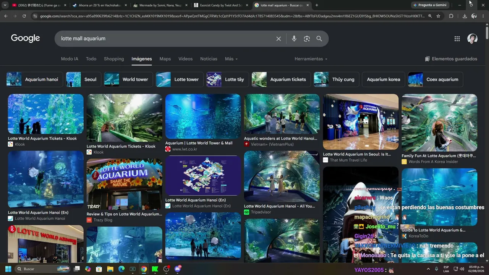Select the Thủy cung filter chip

337,79
